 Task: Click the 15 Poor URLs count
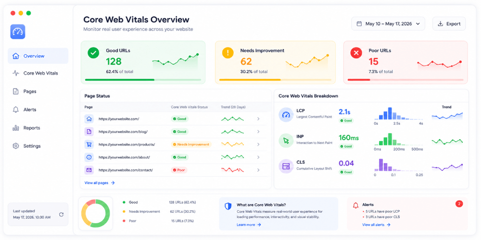(373, 61)
